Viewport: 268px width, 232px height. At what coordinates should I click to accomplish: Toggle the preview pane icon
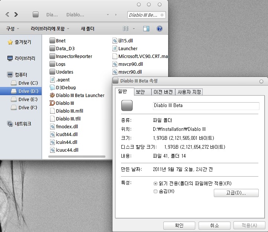(146, 29)
